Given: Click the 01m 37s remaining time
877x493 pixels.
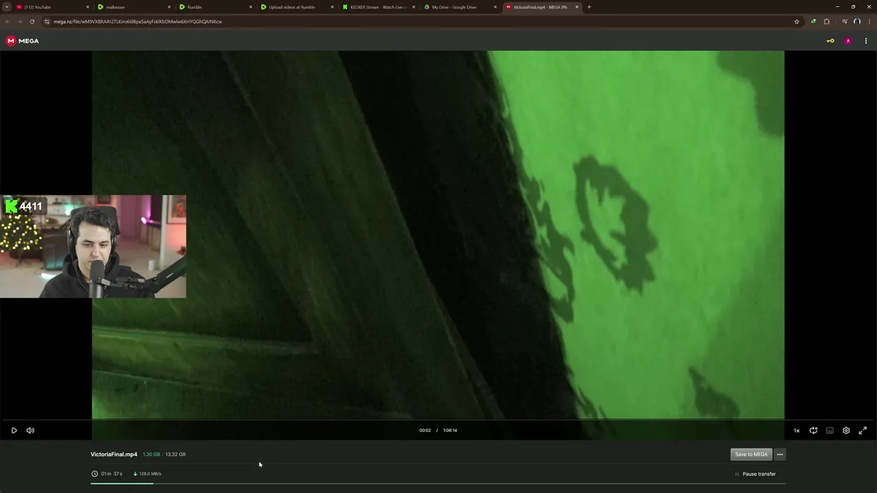Looking at the screenshot, I should click(x=112, y=474).
